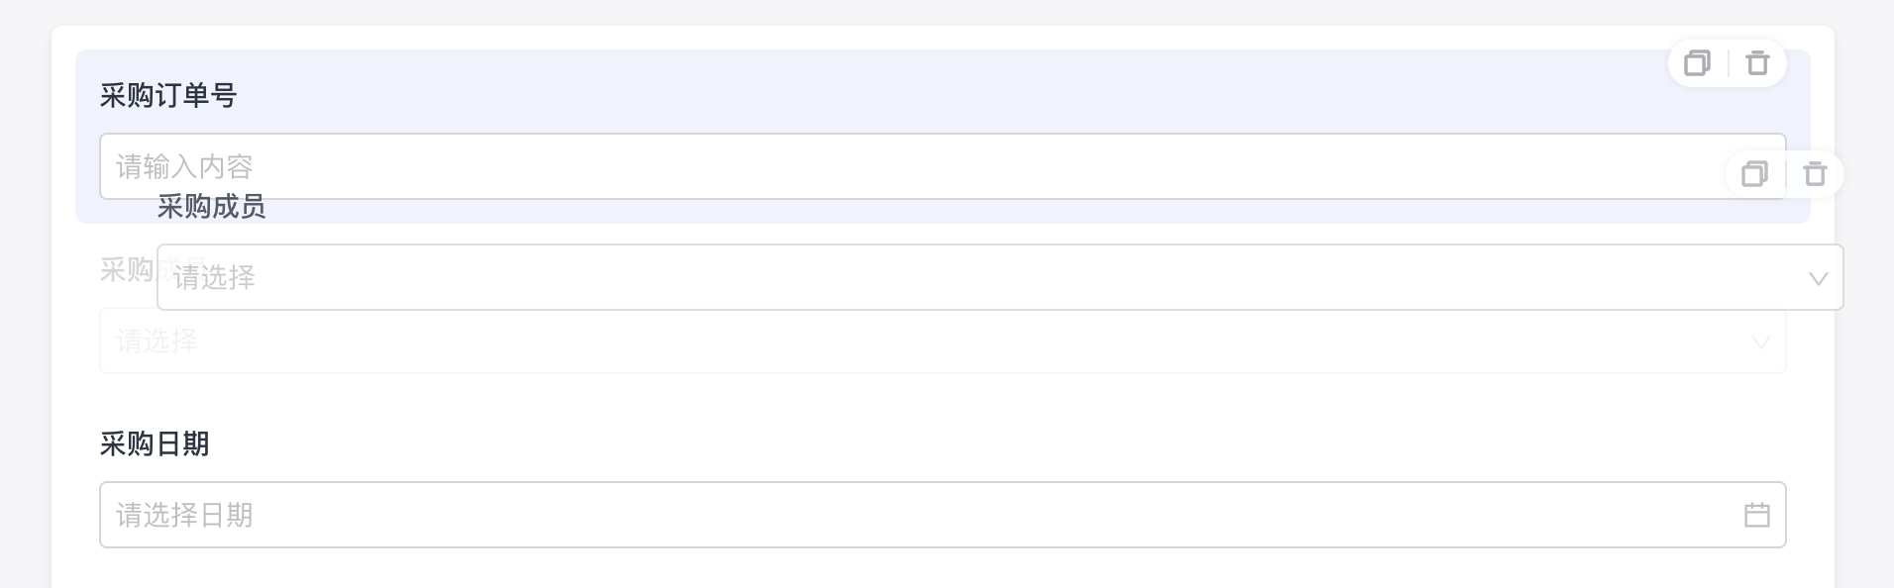Select the 采购订单号 field label
This screenshot has height=588, width=1894.
pos(168,96)
